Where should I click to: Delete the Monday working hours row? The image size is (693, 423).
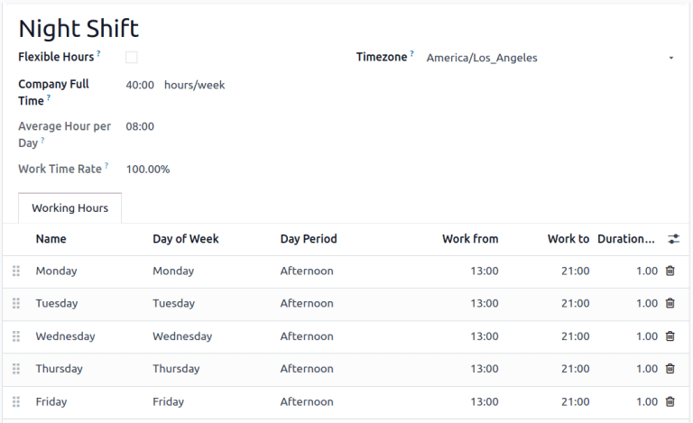(670, 271)
